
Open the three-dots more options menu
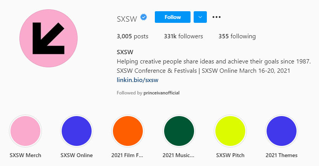(217, 17)
